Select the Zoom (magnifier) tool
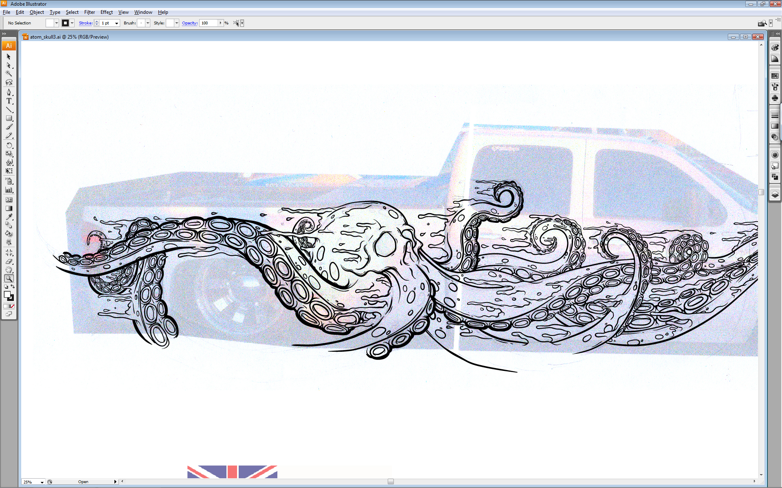This screenshot has width=782, height=488. [9, 278]
